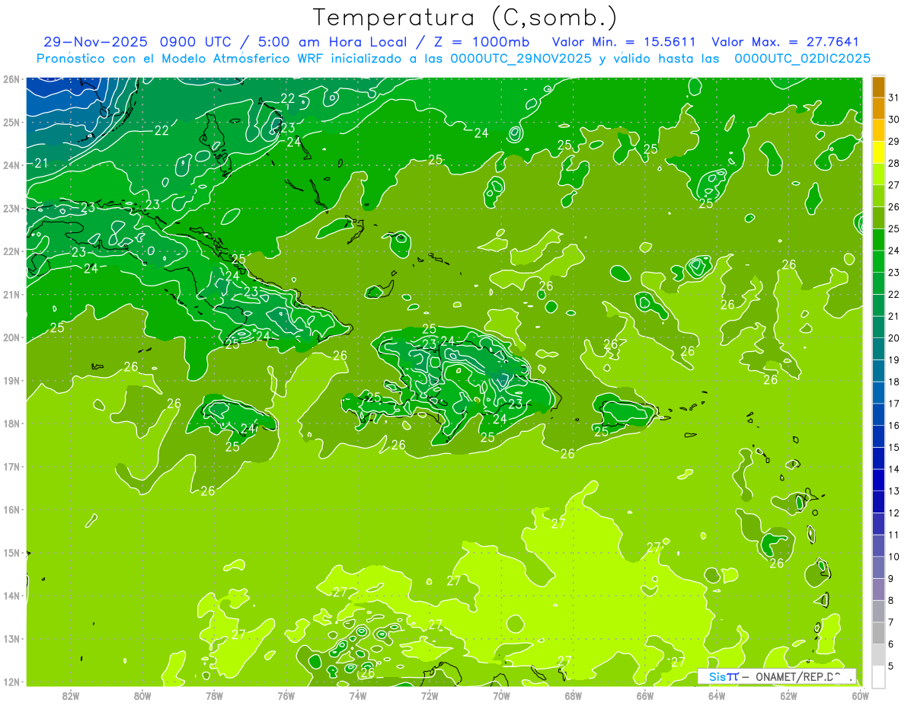Click the 76W longitude axis label
This screenshot has width=914, height=706.
[286, 695]
